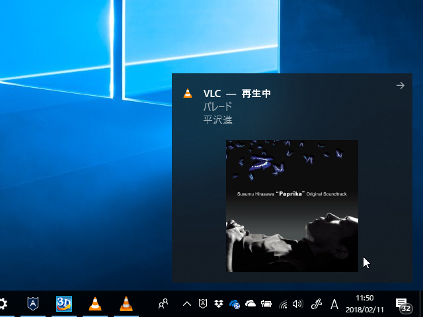The height and width of the screenshot is (317, 423).
Task: Click the blue syncing OneDrive cloud icon
Action: (235, 304)
